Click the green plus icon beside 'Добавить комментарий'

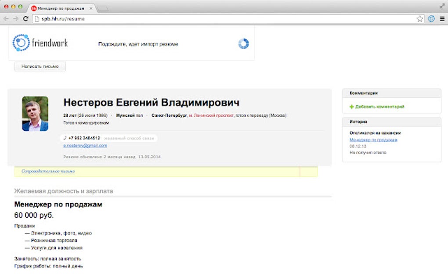[351, 106]
